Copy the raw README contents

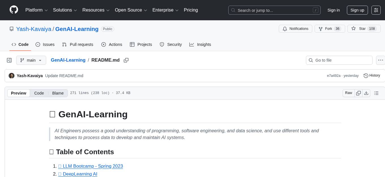pyautogui.click(x=358, y=93)
